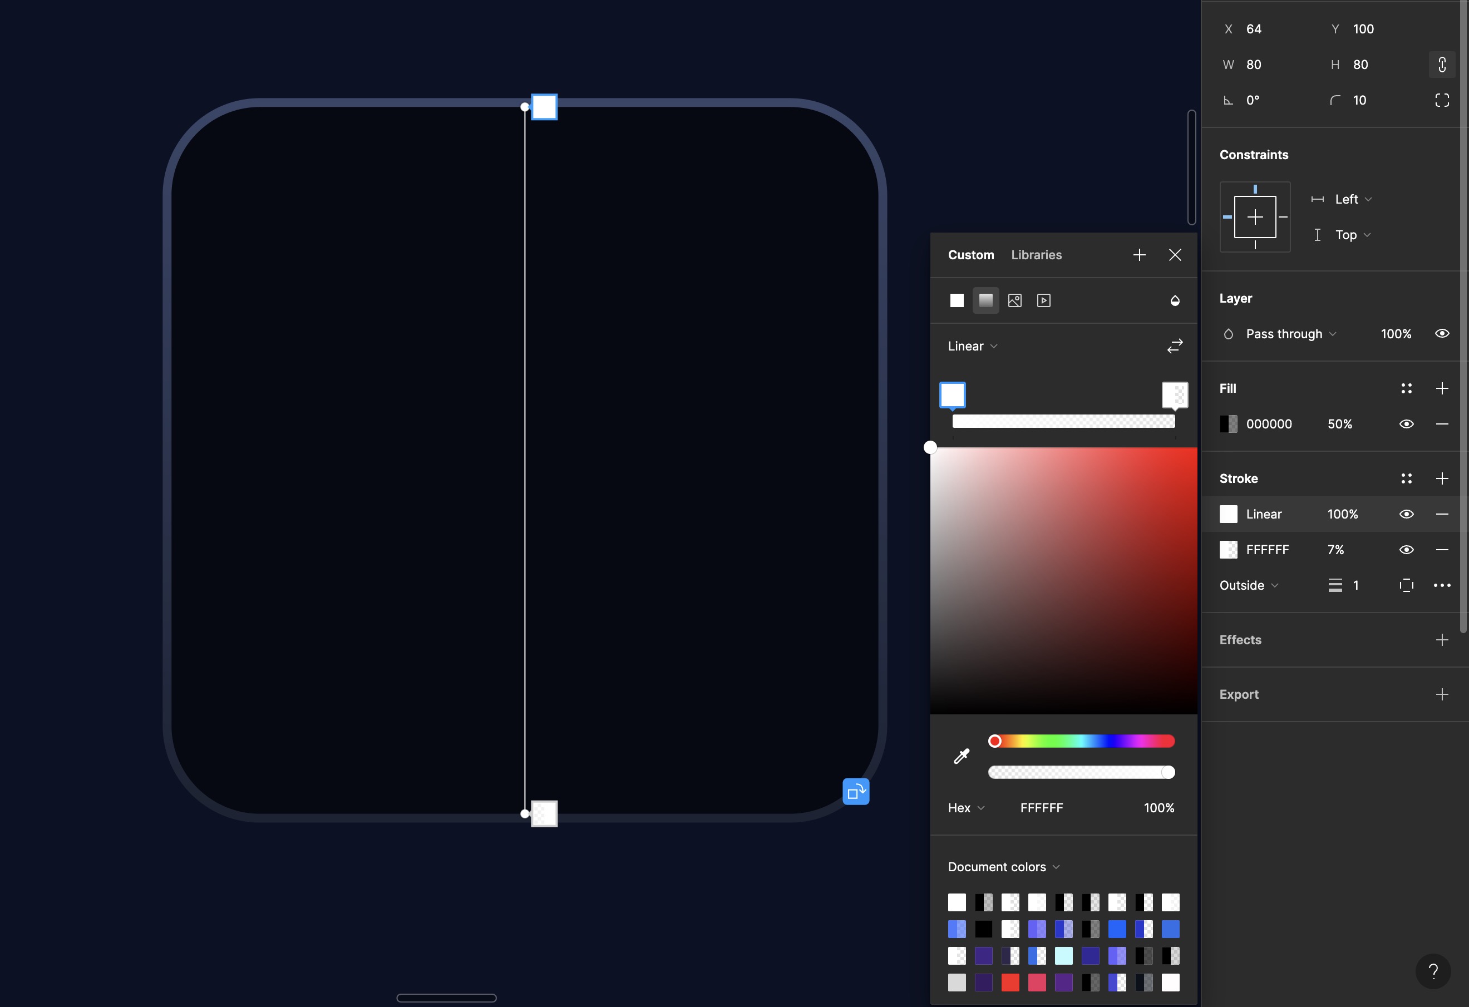Open the Outside stroke position dropdown

click(x=1249, y=585)
